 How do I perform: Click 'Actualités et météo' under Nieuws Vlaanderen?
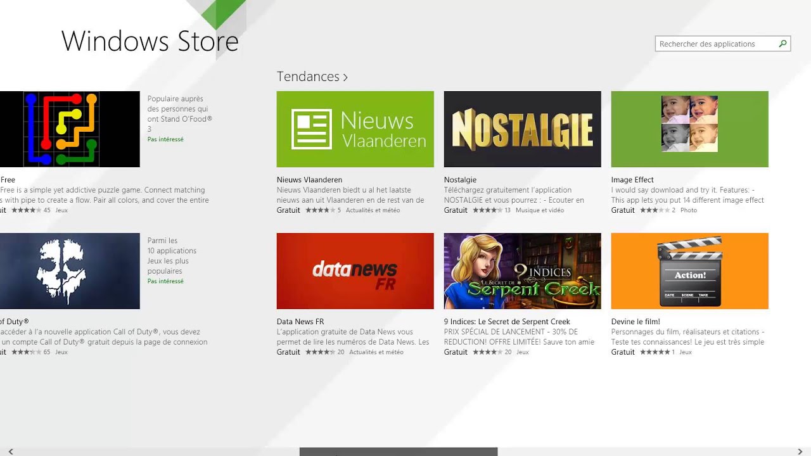pyautogui.click(x=373, y=210)
